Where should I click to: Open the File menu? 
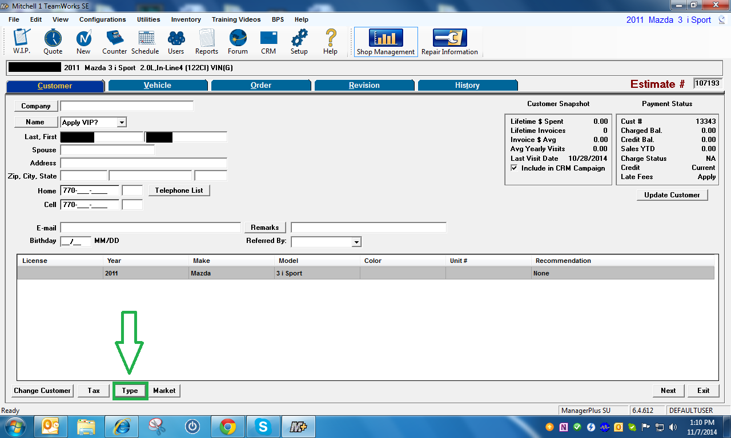pyautogui.click(x=14, y=19)
